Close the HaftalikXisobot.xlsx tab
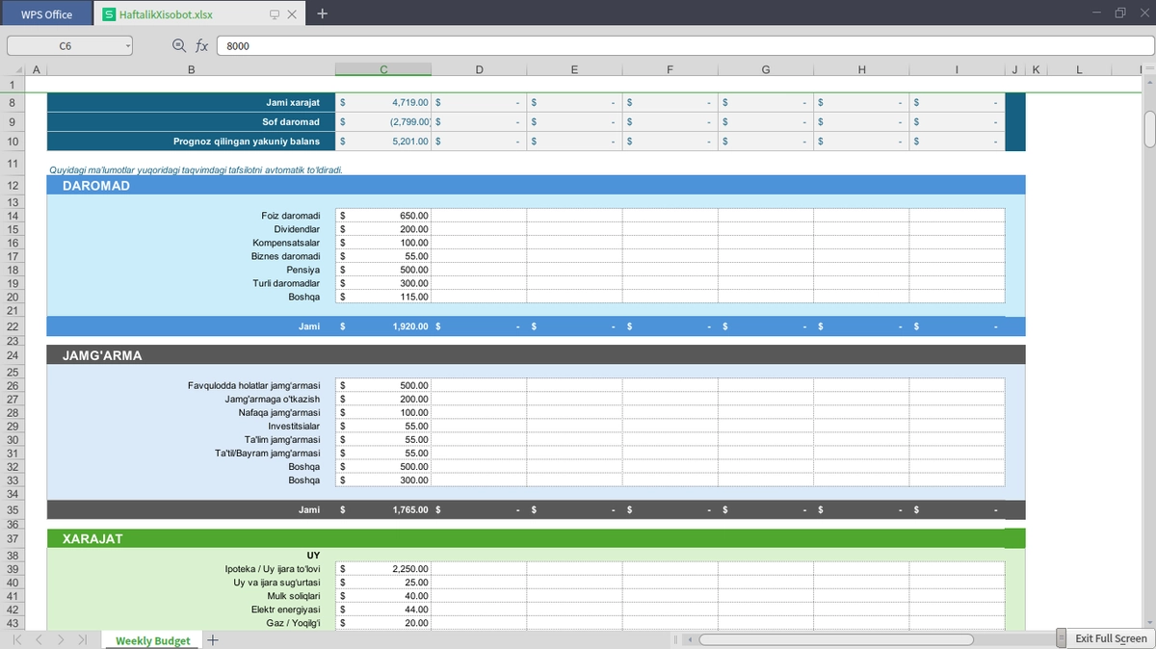The image size is (1156, 649). [292, 14]
